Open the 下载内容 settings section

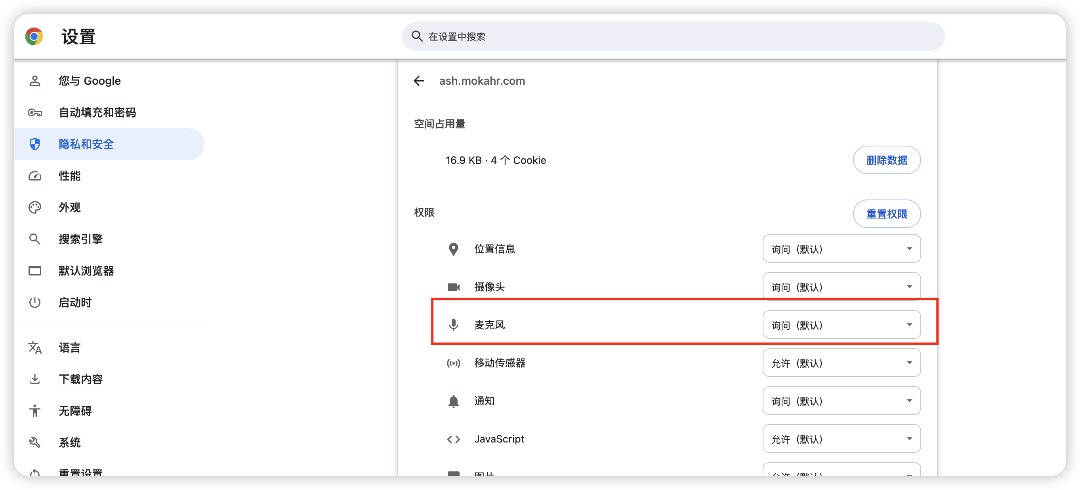point(80,380)
